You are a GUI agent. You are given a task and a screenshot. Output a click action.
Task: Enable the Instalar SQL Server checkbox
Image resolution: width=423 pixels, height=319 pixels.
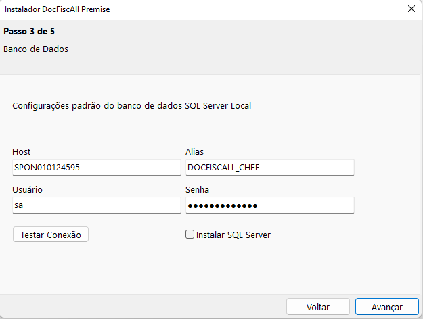click(190, 235)
